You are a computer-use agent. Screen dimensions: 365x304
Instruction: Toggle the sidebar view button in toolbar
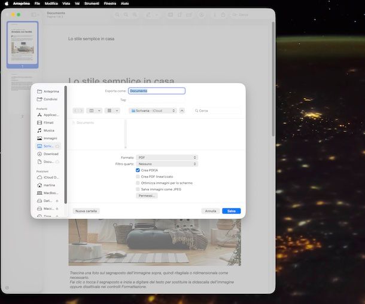click(x=35, y=15)
